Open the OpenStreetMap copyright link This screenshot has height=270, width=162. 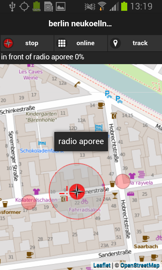[140, 265]
